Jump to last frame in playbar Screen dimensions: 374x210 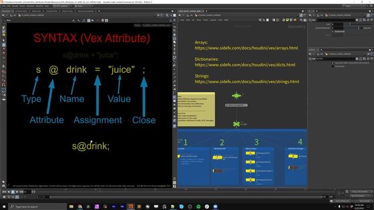pyautogui.click(x=22, y=192)
